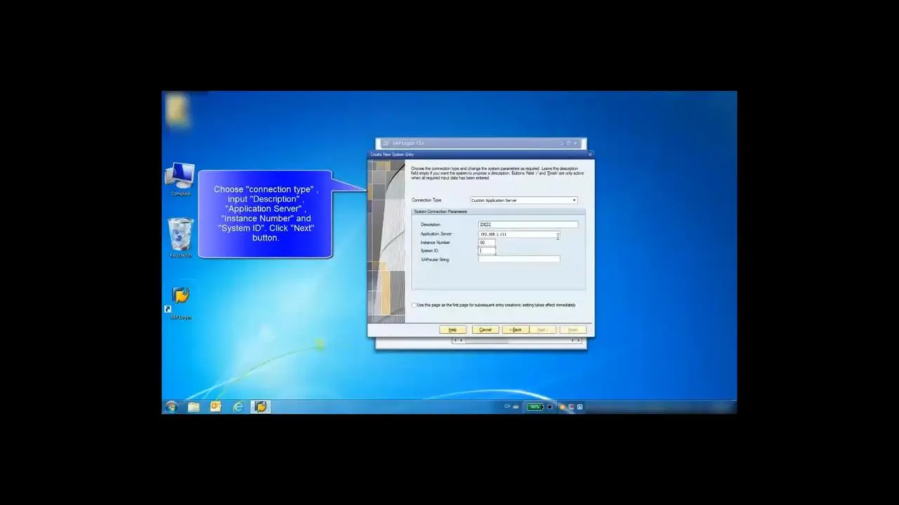
Task: Launch Internet Explorer from the taskbar
Action: pyautogui.click(x=238, y=407)
